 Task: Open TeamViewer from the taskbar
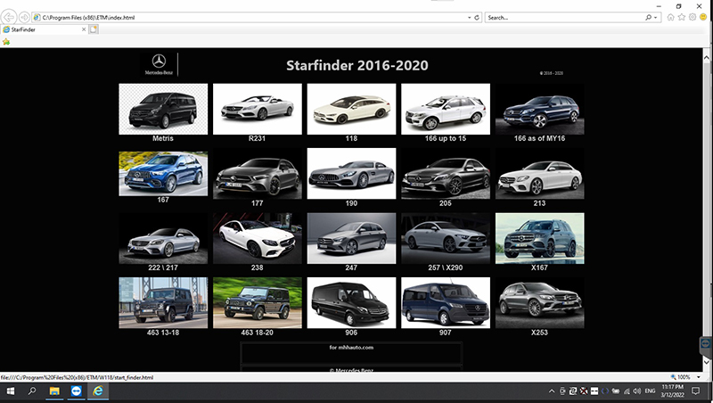click(76, 391)
